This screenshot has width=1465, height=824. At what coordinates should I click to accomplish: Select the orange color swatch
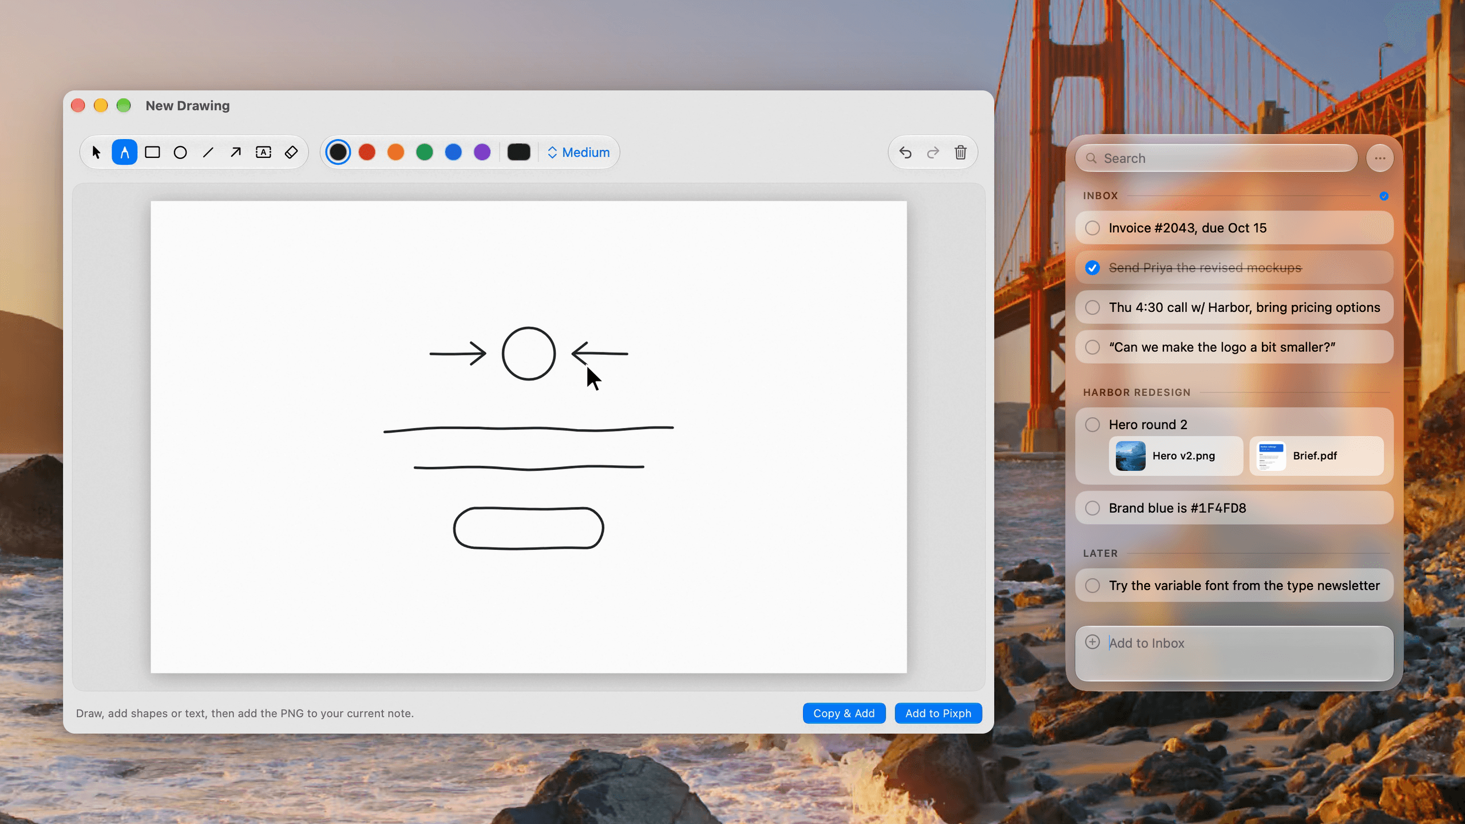(x=395, y=152)
